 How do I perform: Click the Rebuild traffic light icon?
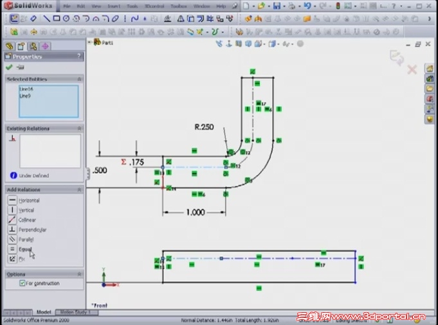pos(338,6)
